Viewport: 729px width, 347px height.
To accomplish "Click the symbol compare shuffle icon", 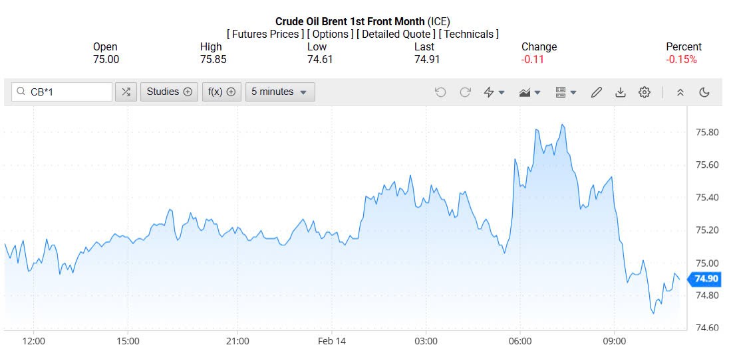I will pyautogui.click(x=126, y=92).
